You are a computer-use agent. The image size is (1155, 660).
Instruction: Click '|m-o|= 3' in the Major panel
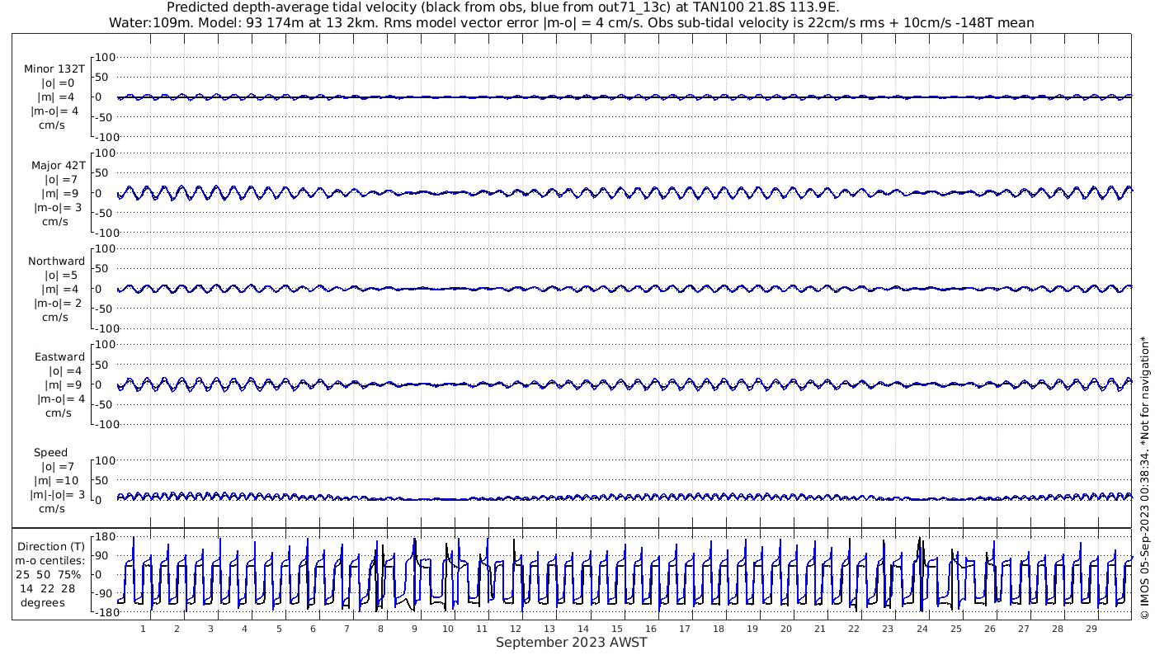(56, 208)
